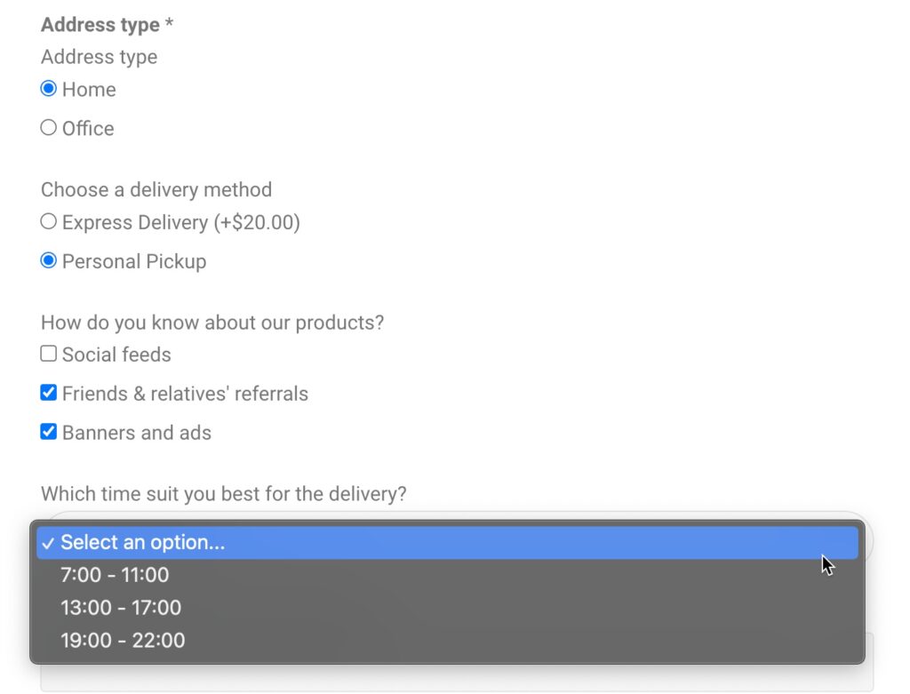Pick the 19:00 - 22:00 option
The width and height of the screenshot is (910, 694).
122,640
